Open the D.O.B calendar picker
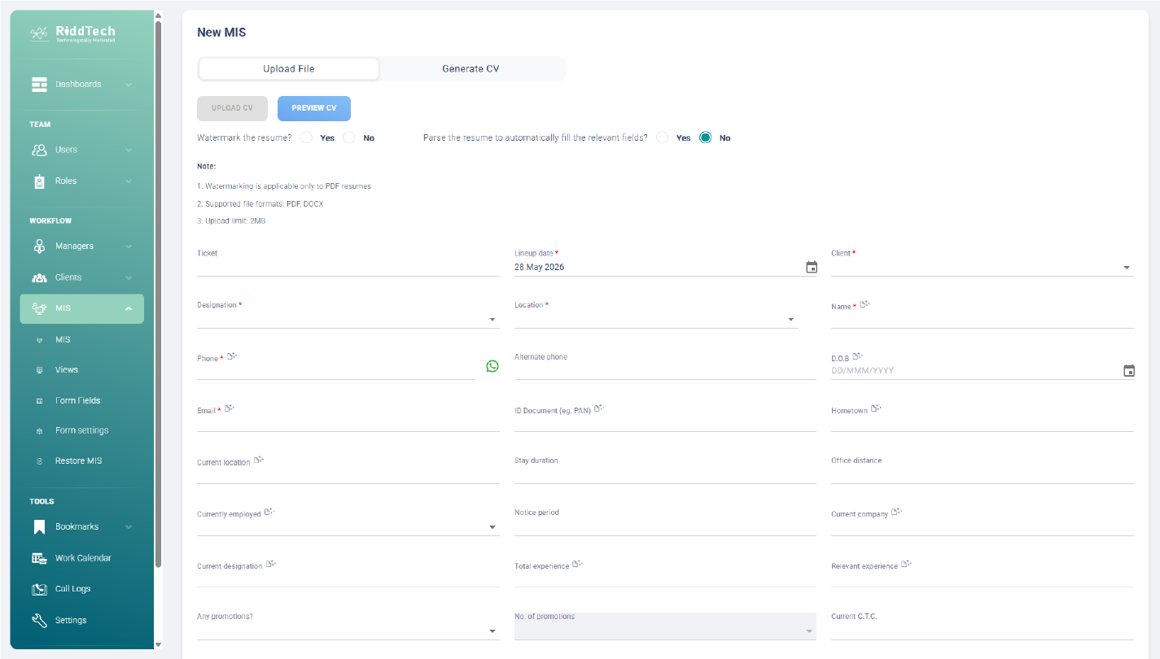The image size is (1160, 659). point(1129,370)
